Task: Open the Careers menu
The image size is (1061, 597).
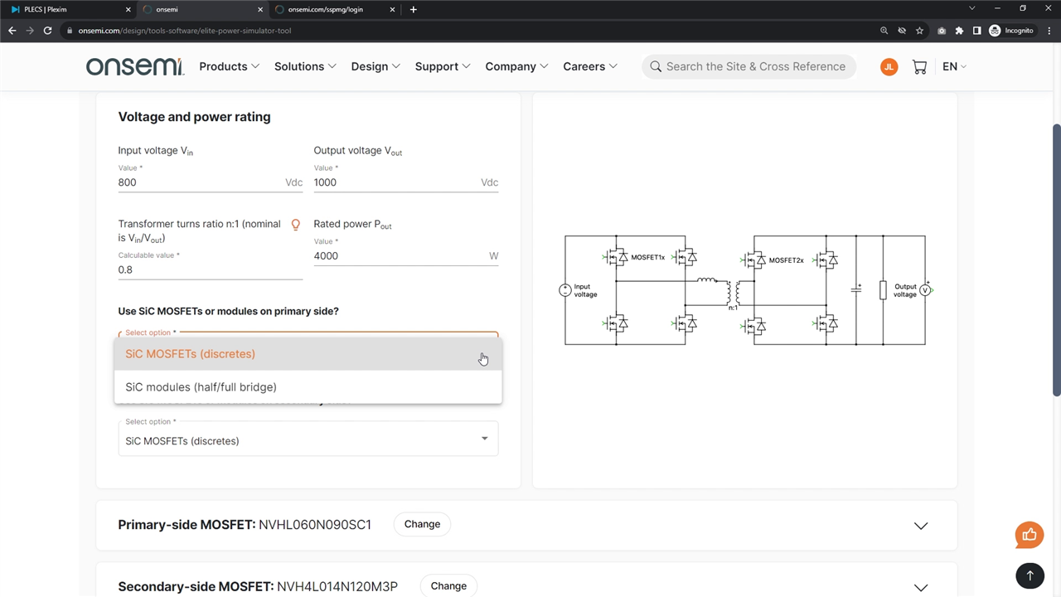Action: point(590,66)
